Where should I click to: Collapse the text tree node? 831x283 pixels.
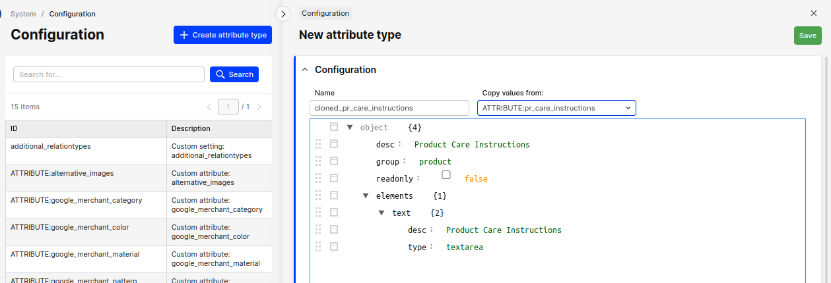click(382, 213)
